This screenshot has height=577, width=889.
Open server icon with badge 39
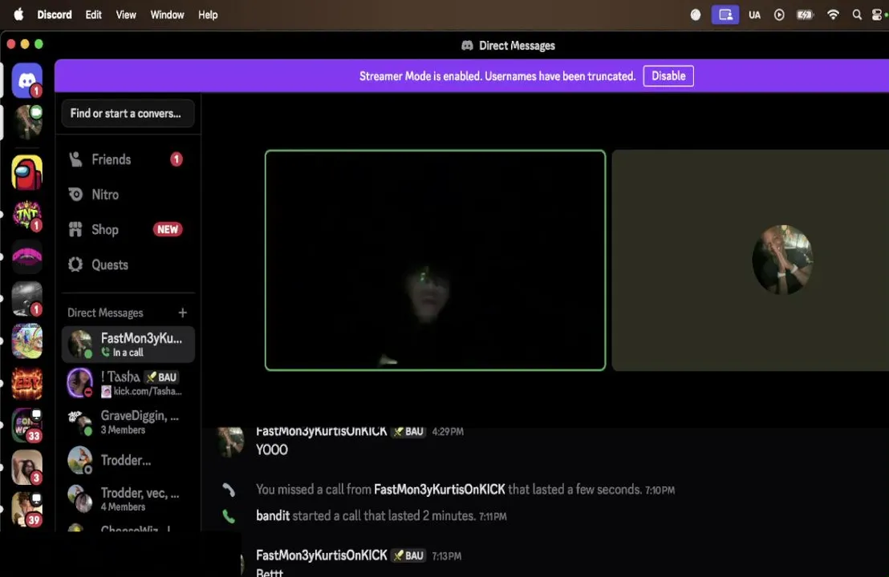click(x=26, y=509)
